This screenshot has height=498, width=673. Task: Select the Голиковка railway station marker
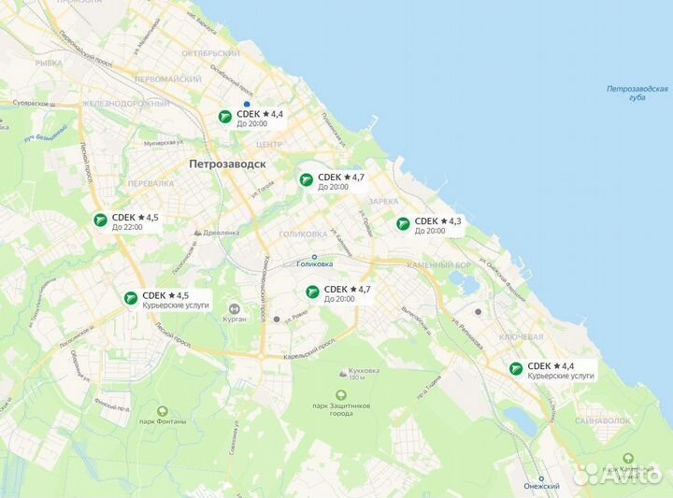click(x=314, y=257)
